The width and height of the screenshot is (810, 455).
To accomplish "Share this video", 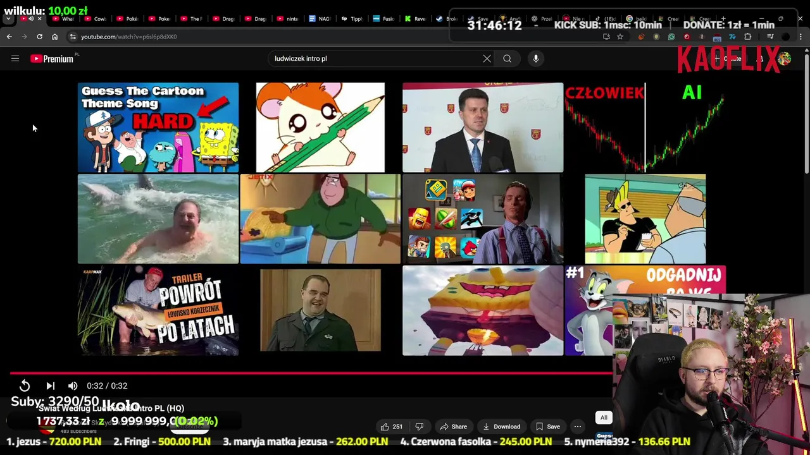I will [453, 427].
